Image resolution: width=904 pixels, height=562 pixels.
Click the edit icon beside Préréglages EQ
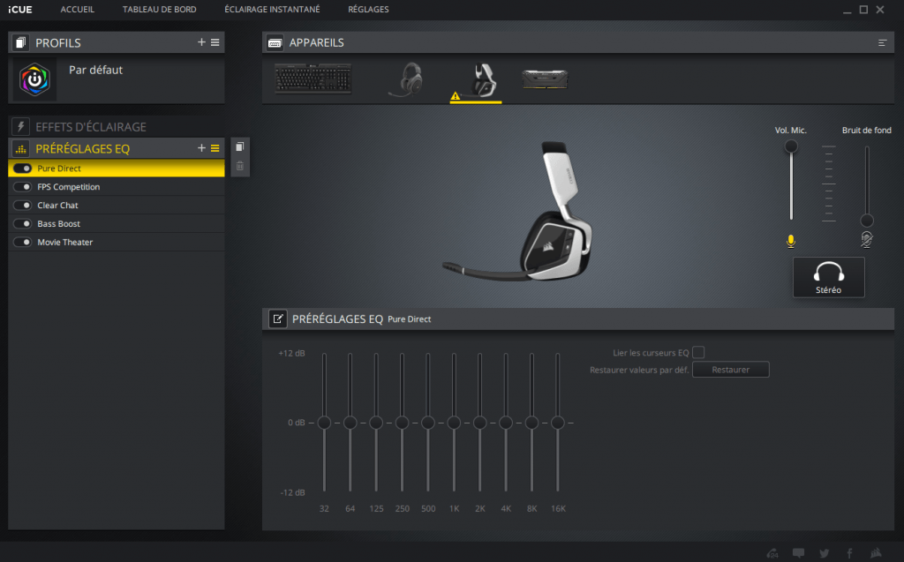coord(278,318)
